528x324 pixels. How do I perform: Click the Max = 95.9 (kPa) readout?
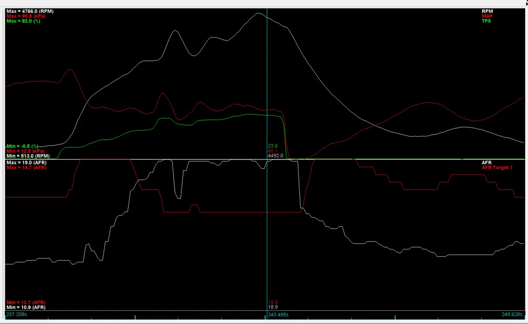pos(27,16)
